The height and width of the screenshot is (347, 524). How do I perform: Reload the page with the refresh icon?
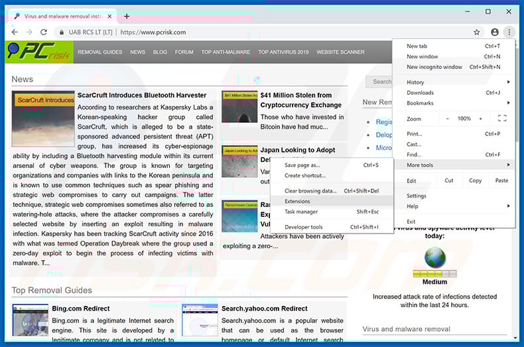click(44, 32)
